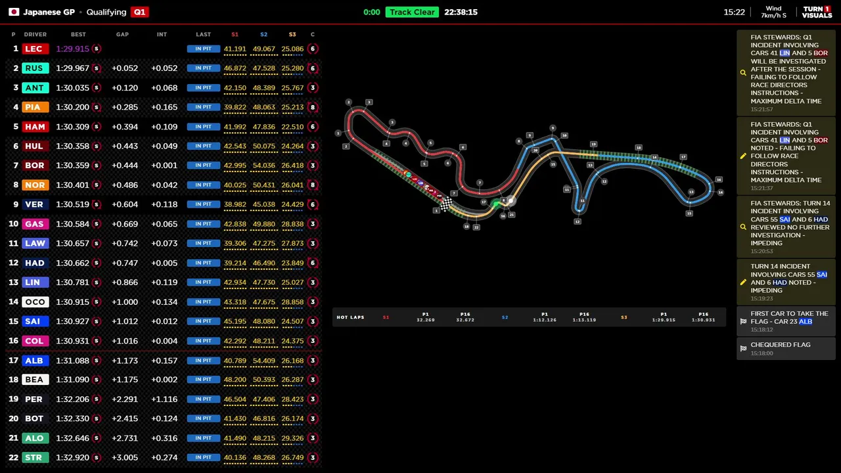The image size is (841, 473).
Task: Click the ANT soft tyre icon
Action: [x=97, y=87]
